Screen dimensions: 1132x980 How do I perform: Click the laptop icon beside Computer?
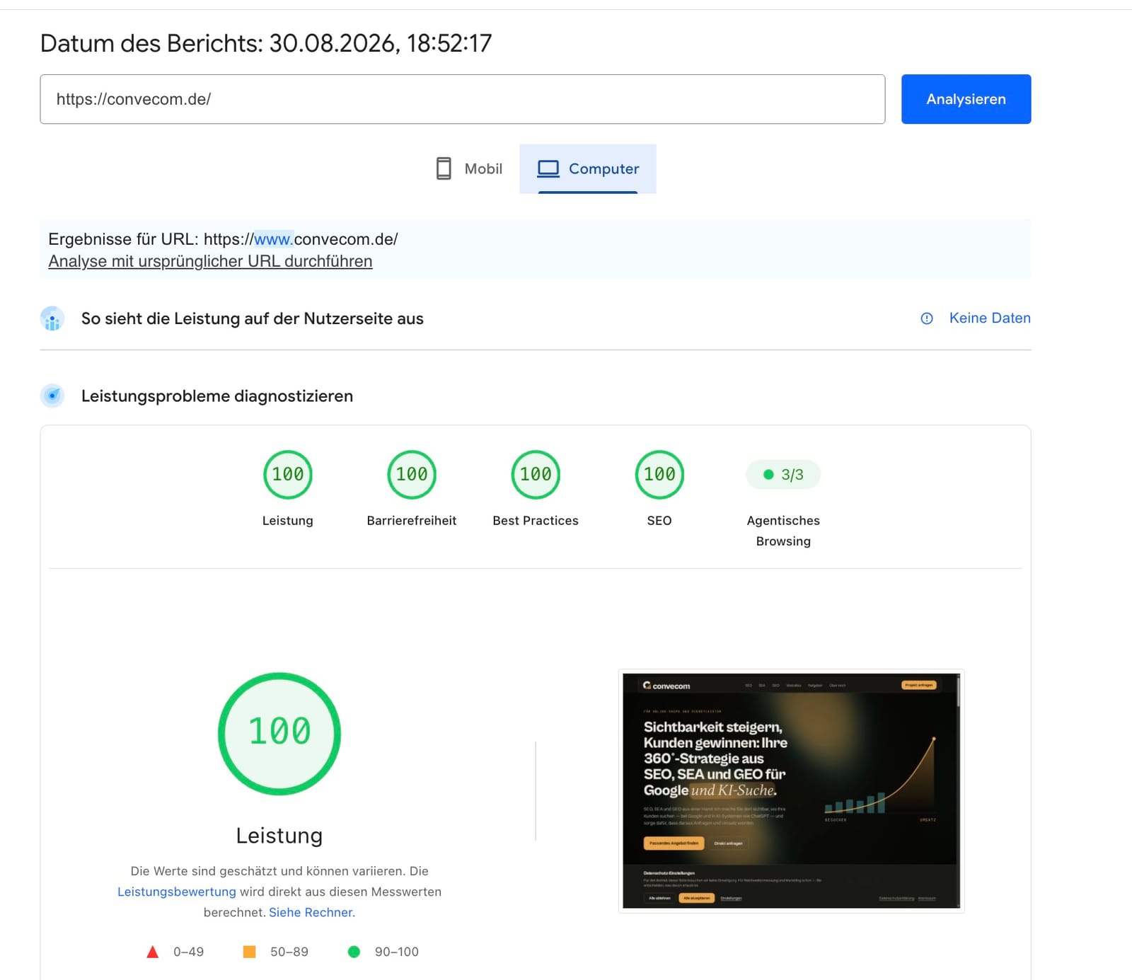click(548, 168)
